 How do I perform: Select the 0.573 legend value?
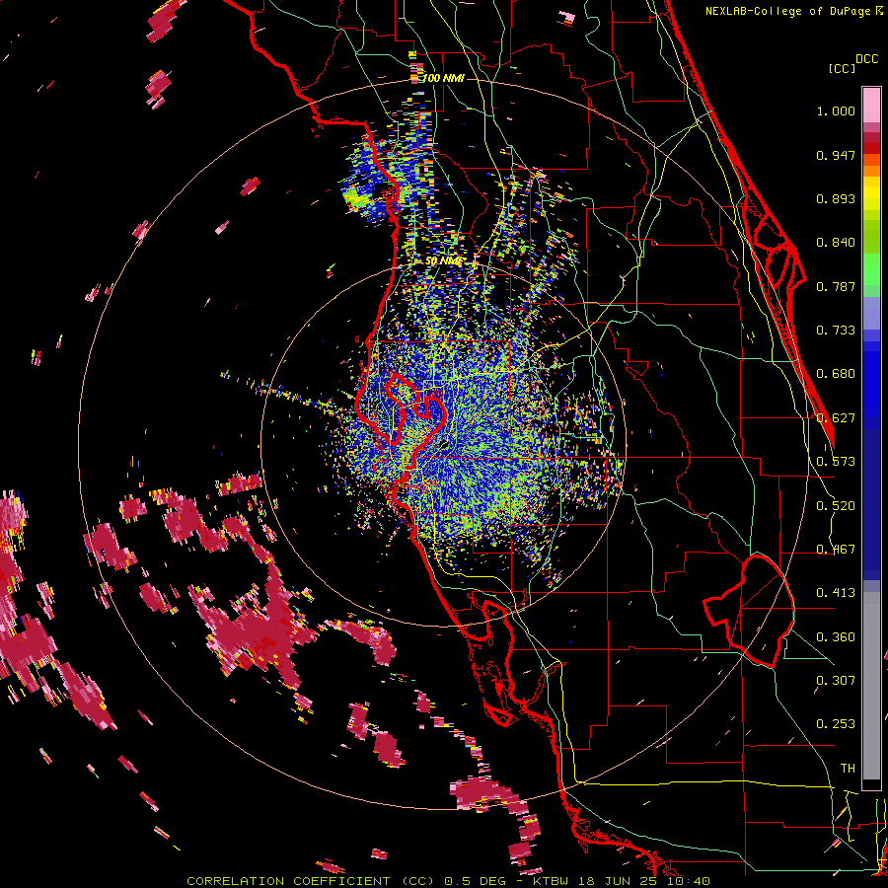[x=836, y=462]
